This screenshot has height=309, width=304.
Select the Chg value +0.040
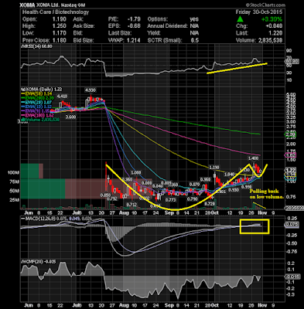point(275,26)
